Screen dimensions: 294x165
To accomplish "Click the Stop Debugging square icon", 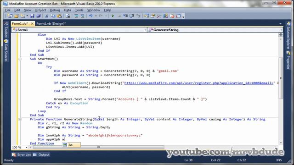I will 119,16.
